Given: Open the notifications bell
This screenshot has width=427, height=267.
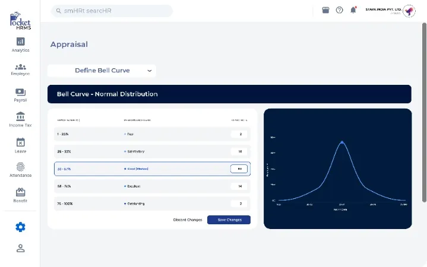Looking at the screenshot, I should pyautogui.click(x=353, y=10).
